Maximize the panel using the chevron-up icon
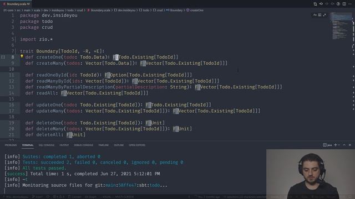Screen dimensions: 355x199 tap(344, 145)
